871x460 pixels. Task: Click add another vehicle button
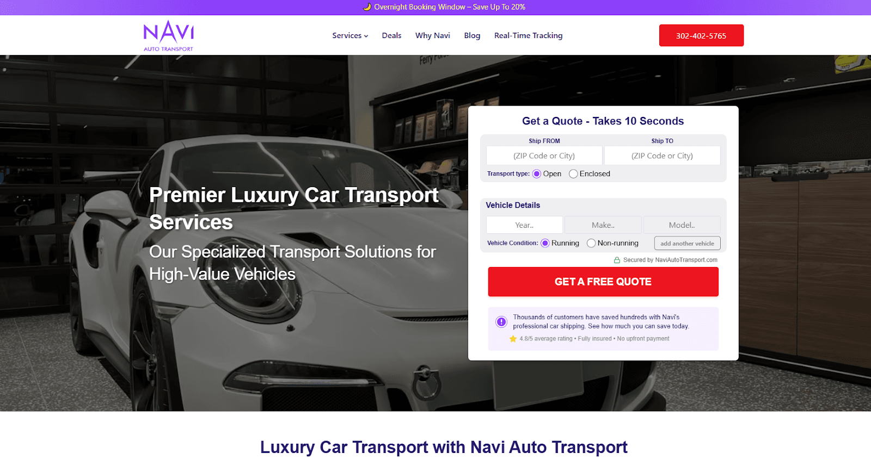point(687,243)
